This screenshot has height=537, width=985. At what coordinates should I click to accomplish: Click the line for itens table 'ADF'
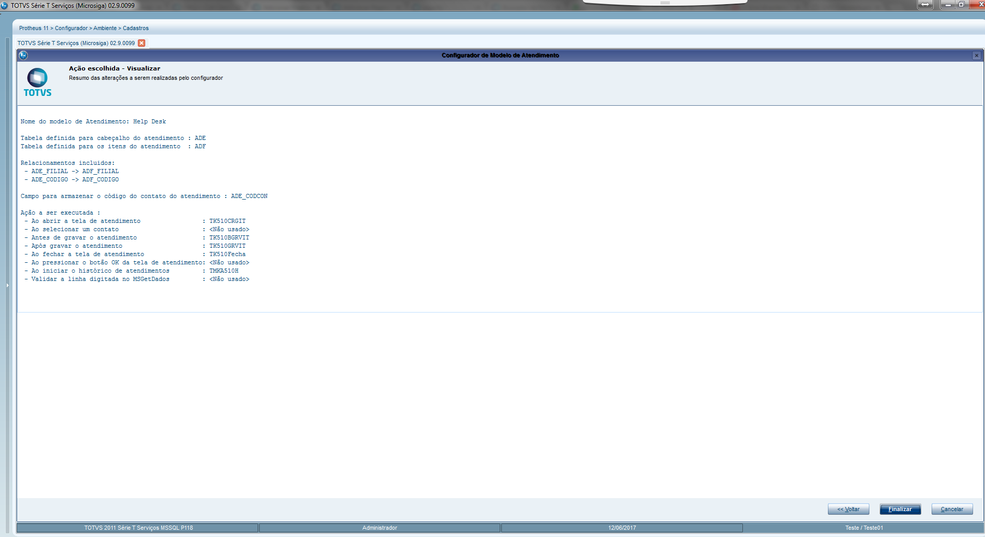[x=113, y=146]
